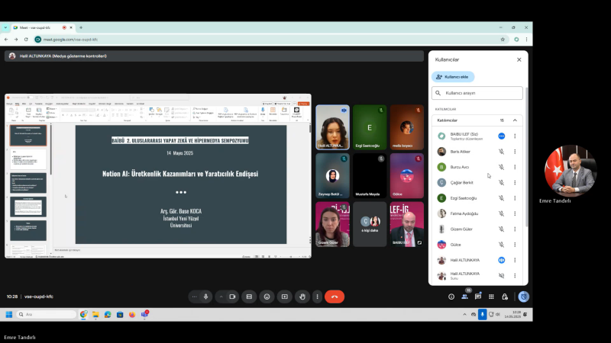Open meeting details info icon
Viewport: 611px width, 343px height.
click(x=451, y=297)
